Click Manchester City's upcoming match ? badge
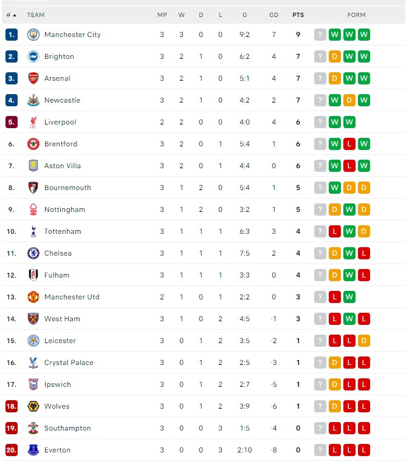The image size is (409, 467). click(x=320, y=35)
